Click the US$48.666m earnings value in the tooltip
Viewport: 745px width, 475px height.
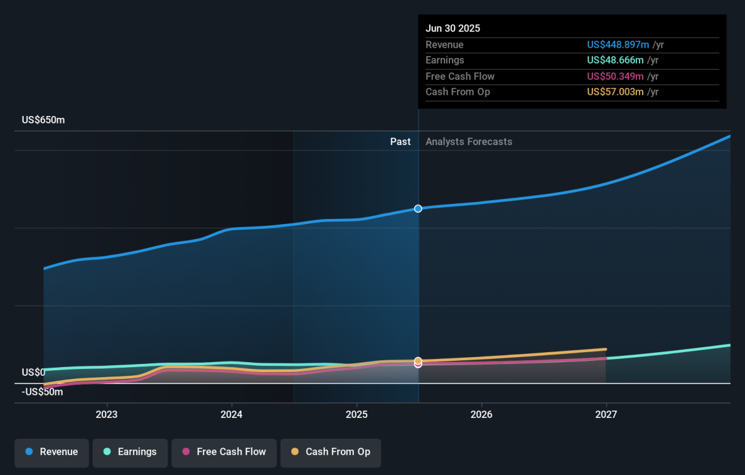(616, 60)
